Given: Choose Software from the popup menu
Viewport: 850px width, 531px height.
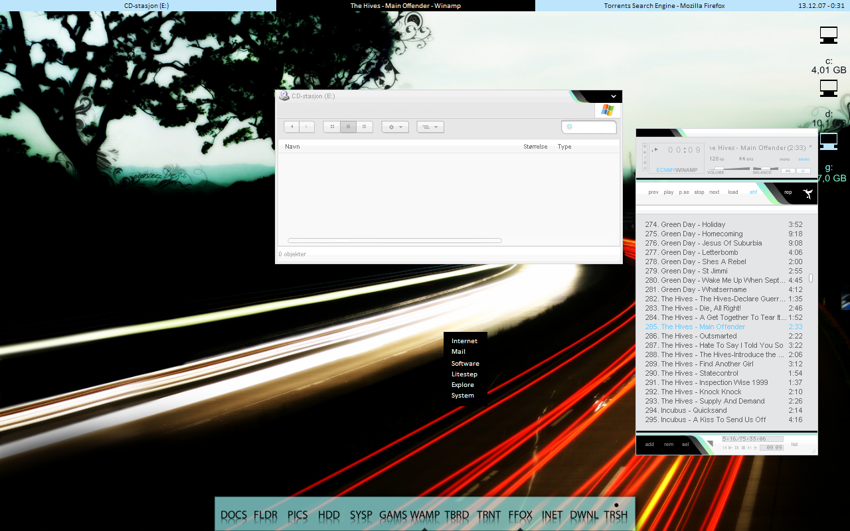Looking at the screenshot, I should [x=465, y=364].
